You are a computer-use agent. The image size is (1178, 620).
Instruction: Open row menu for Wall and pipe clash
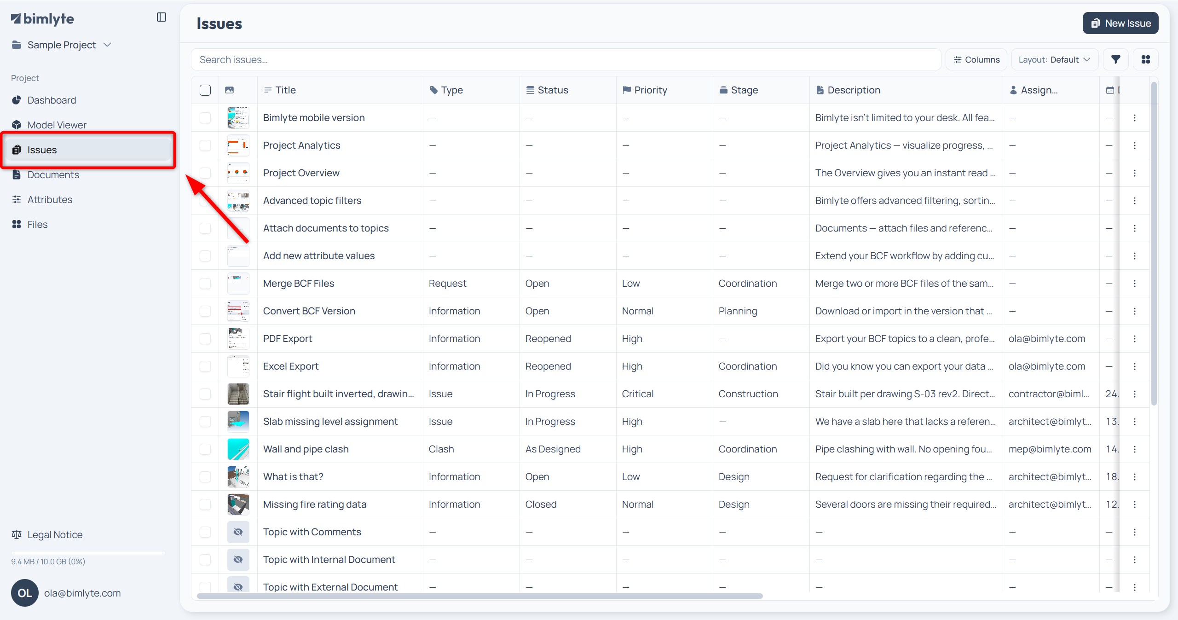point(1135,449)
